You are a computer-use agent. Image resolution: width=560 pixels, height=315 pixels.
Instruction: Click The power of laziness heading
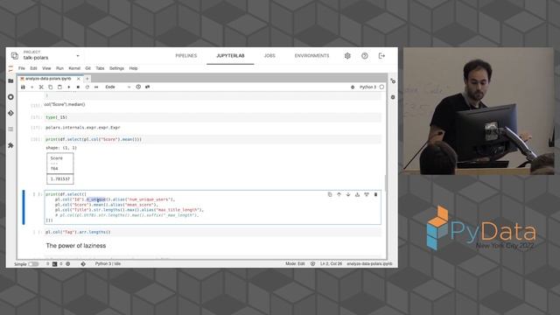(76, 246)
